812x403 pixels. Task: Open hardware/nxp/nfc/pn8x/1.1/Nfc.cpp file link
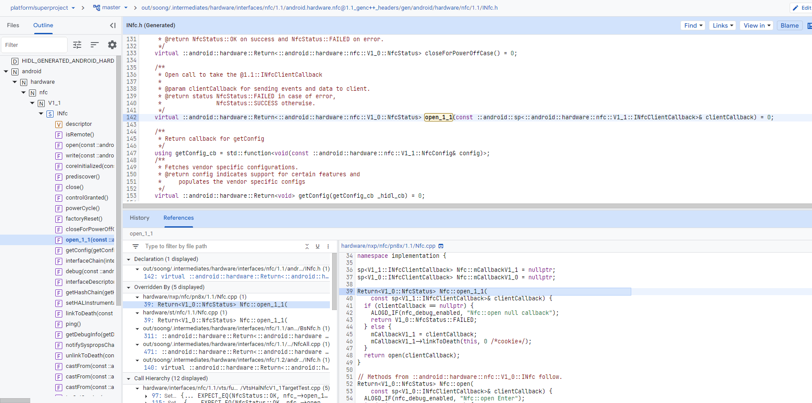[388, 246]
